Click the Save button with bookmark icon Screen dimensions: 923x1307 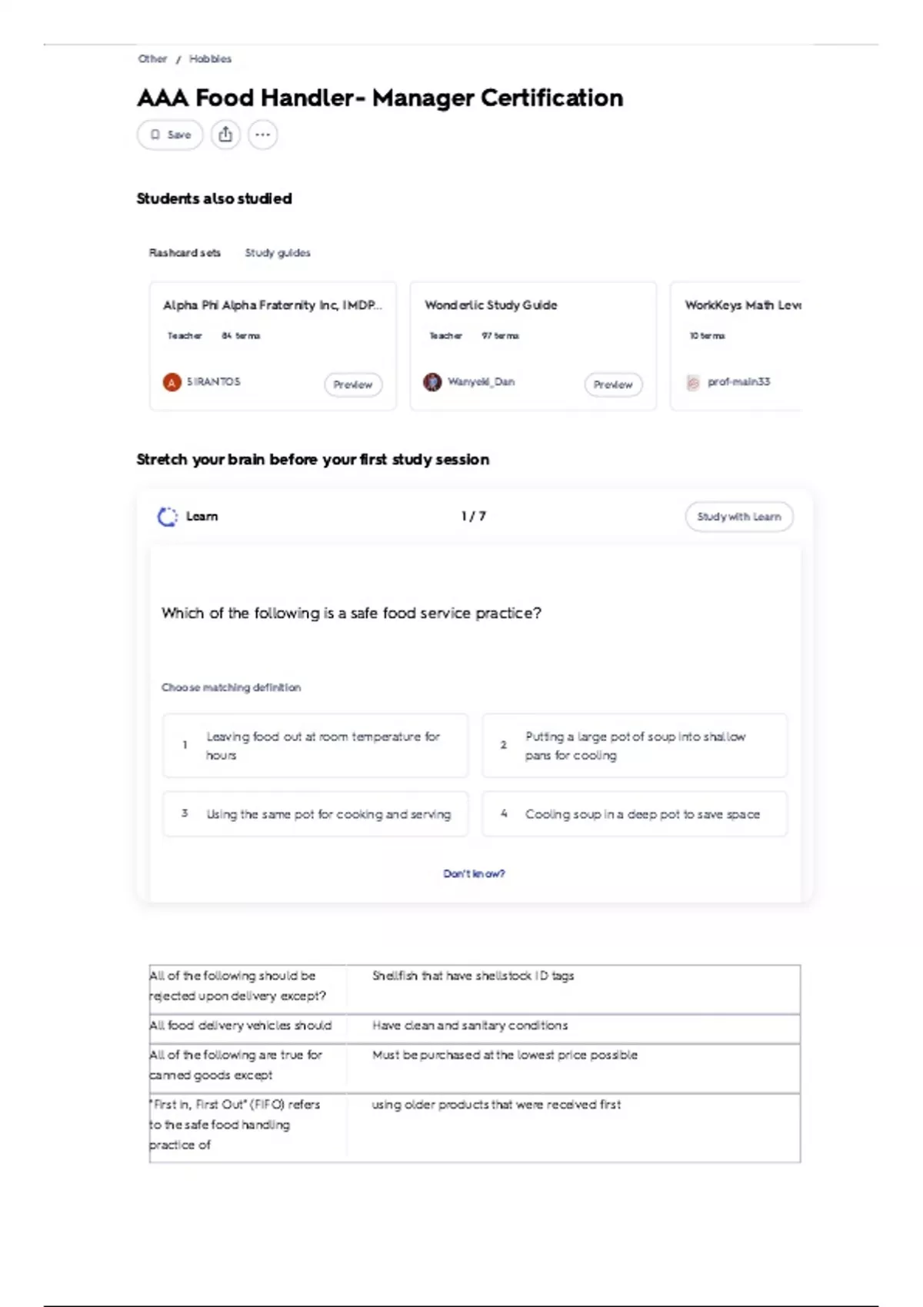170,135
